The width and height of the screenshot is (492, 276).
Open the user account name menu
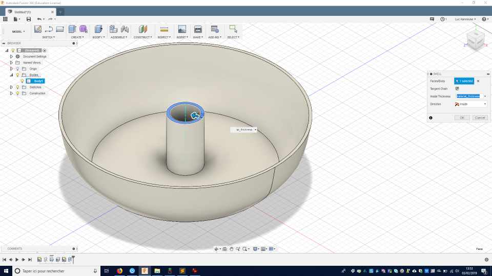pos(465,19)
